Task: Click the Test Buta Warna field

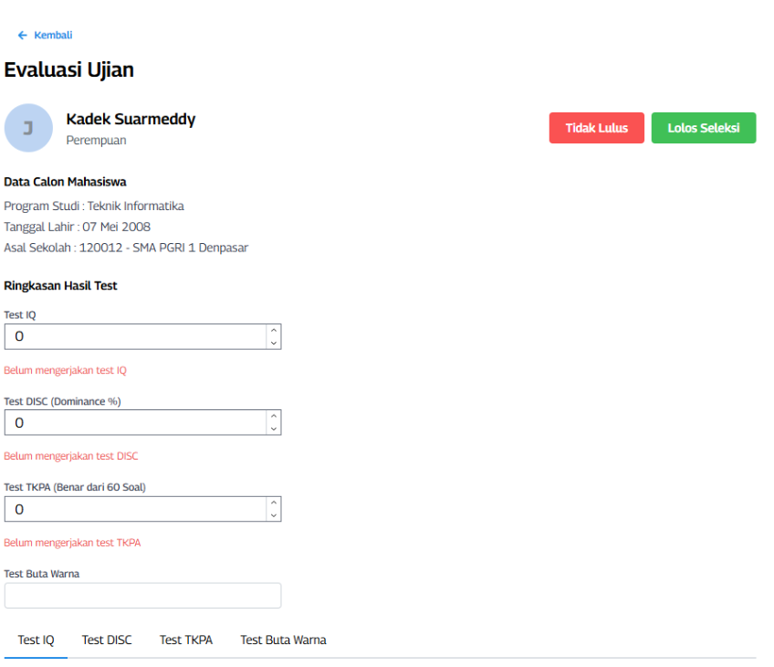Action: 142,596
